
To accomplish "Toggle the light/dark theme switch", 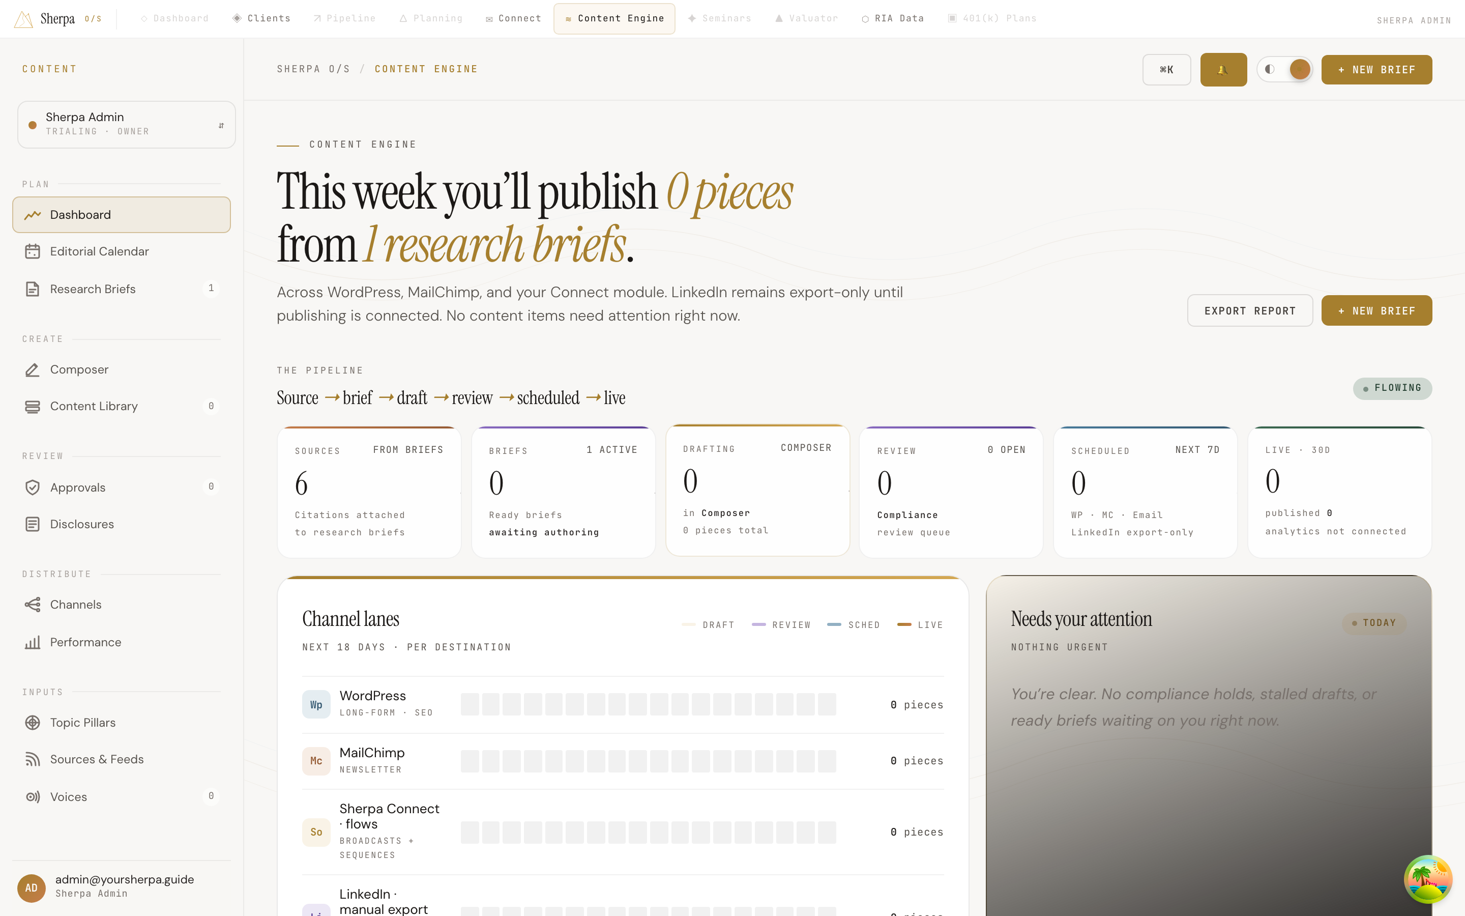I will 1284,69.
